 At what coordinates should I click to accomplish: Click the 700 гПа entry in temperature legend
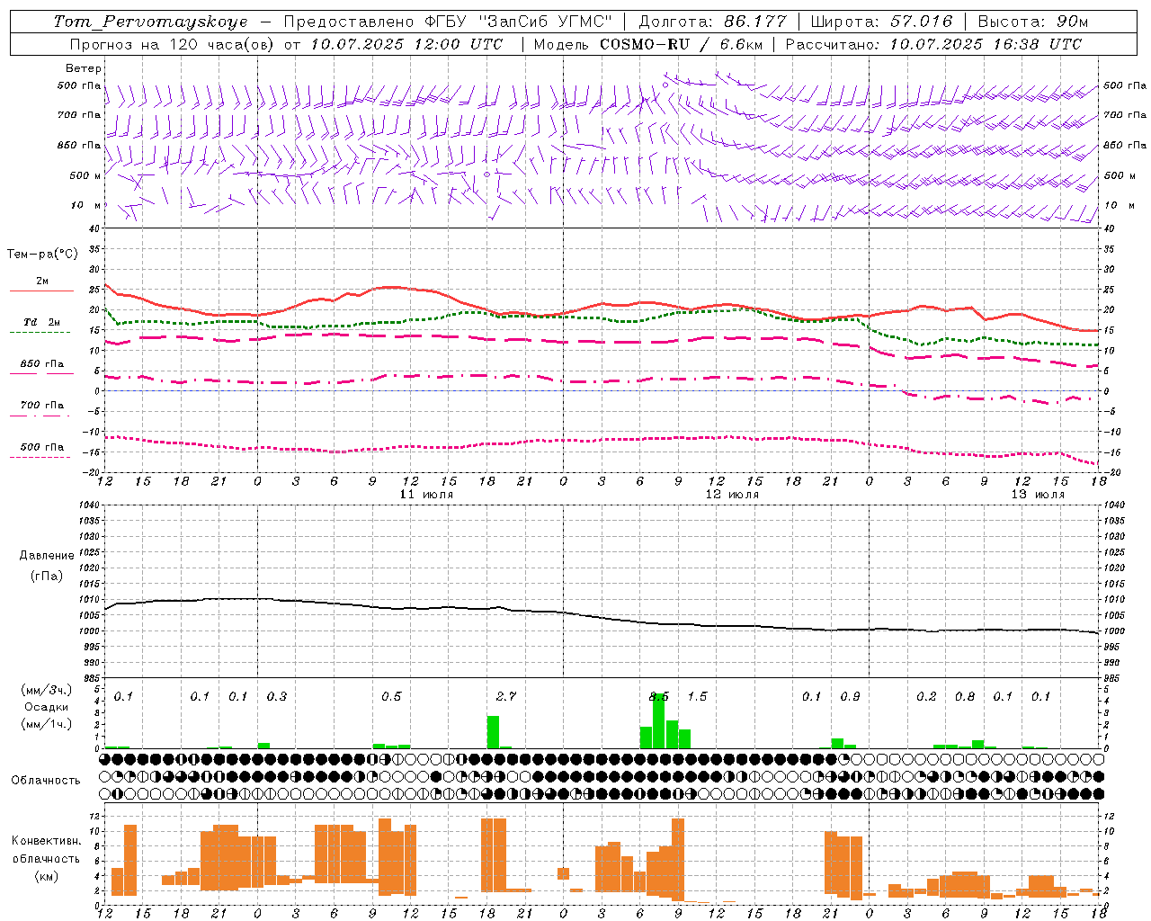42,405
